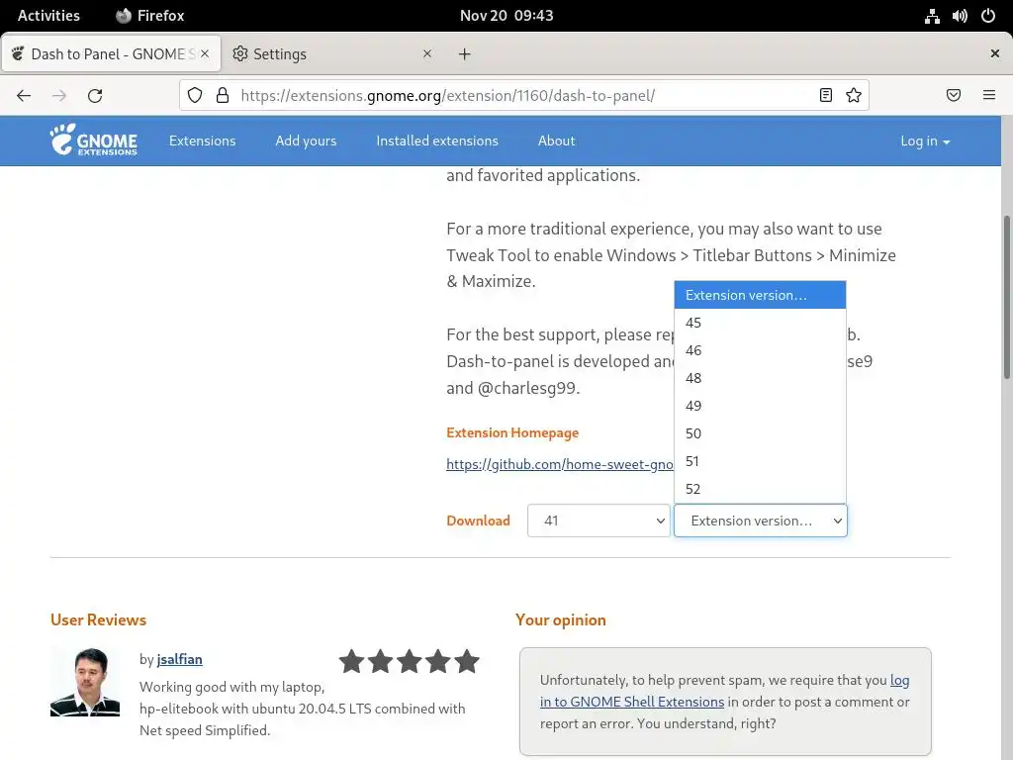Image resolution: width=1013 pixels, height=760 pixels.
Task: Expand the Log in dropdown
Action: pos(925,141)
